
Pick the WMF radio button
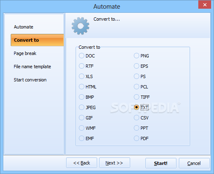coord(81,128)
